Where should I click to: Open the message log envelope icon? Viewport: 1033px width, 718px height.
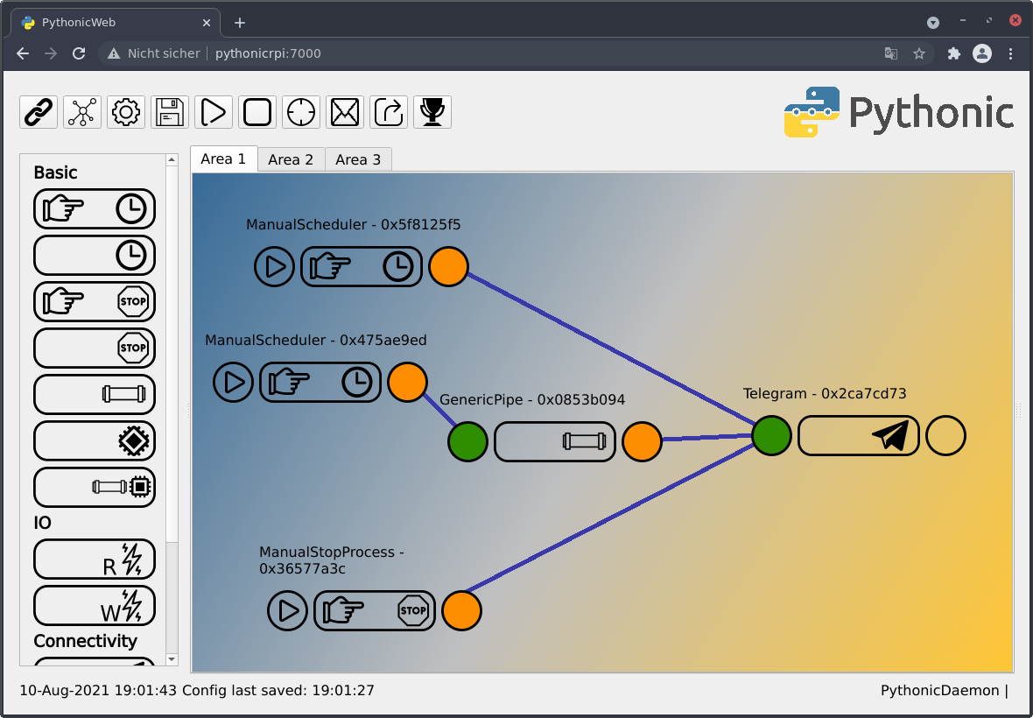pyautogui.click(x=344, y=112)
